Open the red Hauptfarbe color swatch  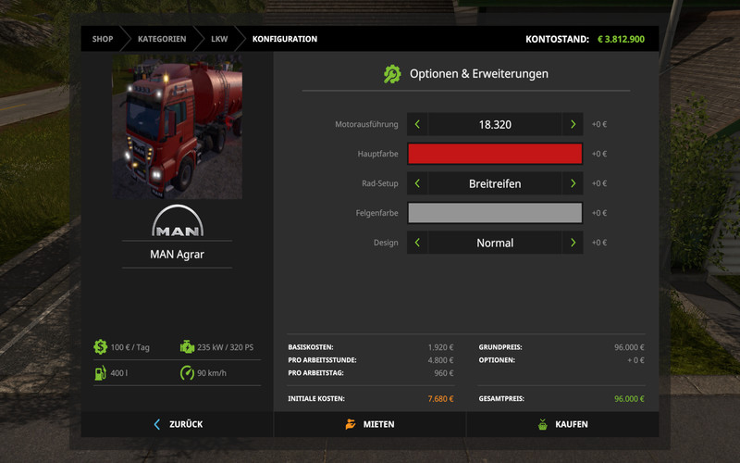pyautogui.click(x=495, y=154)
